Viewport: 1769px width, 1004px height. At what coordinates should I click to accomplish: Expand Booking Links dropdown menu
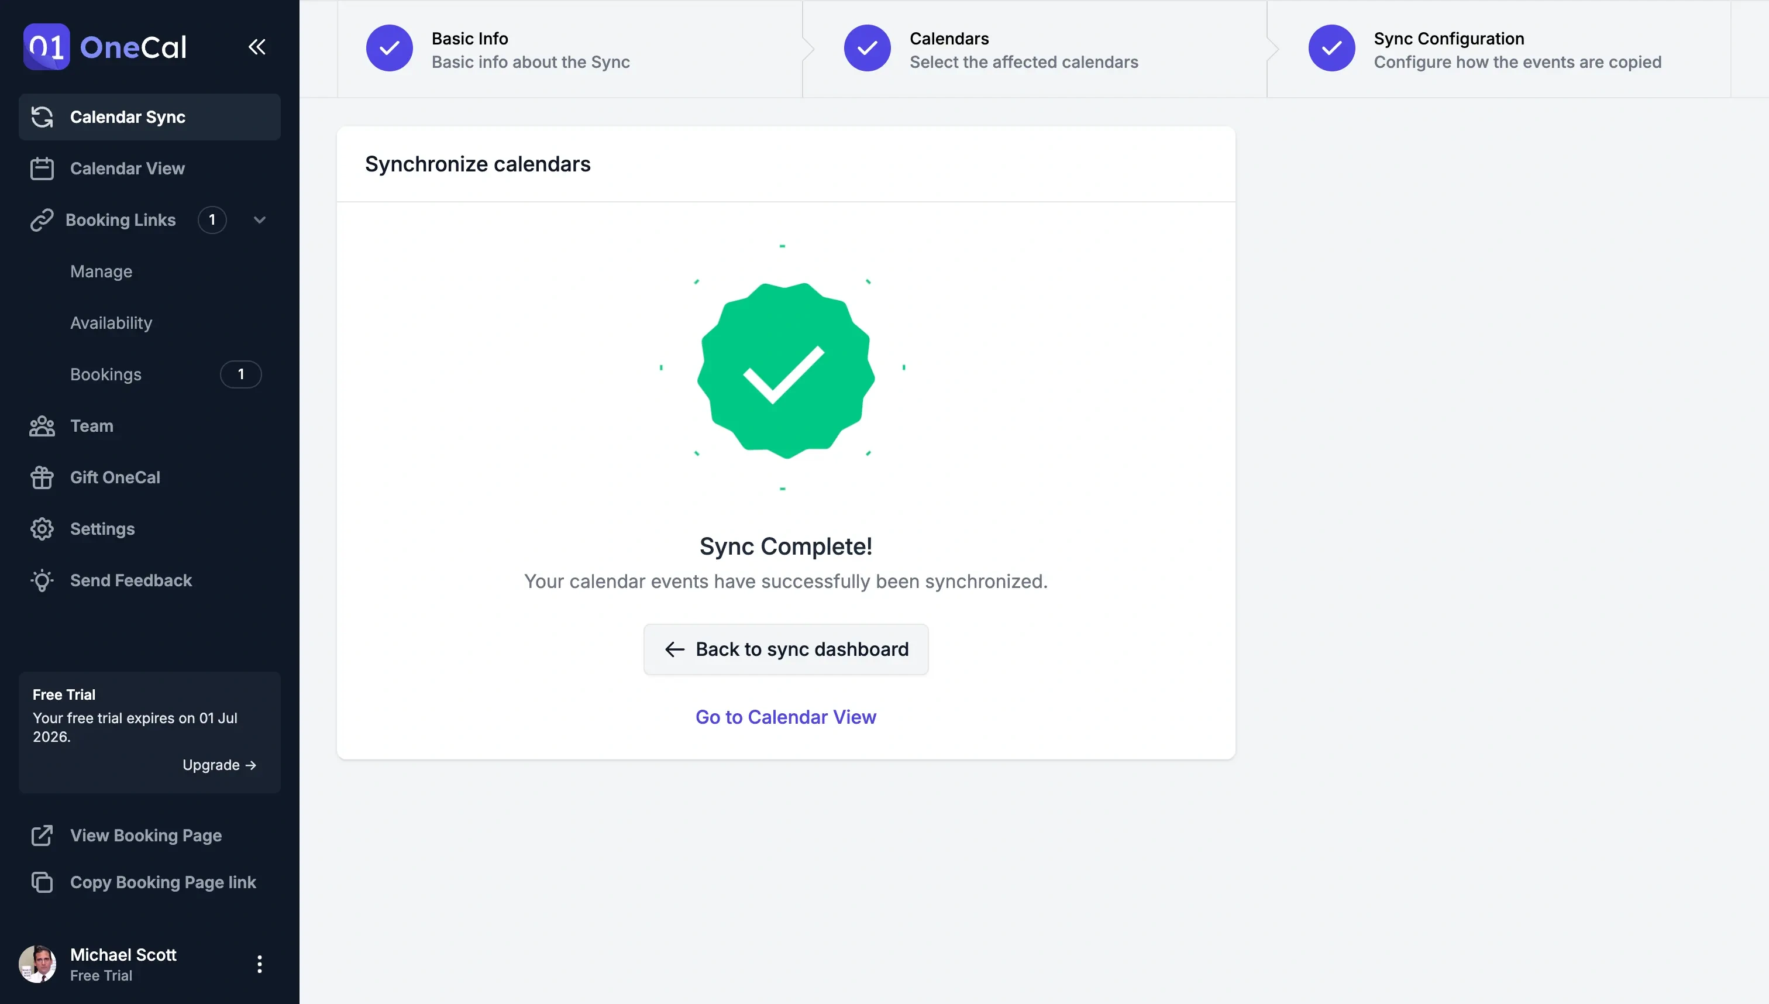coord(259,220)
